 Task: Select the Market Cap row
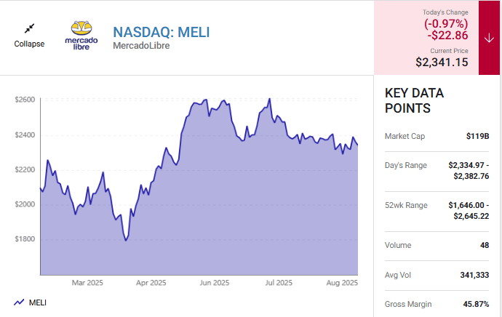pyautogui.click(x=437, y=136)
